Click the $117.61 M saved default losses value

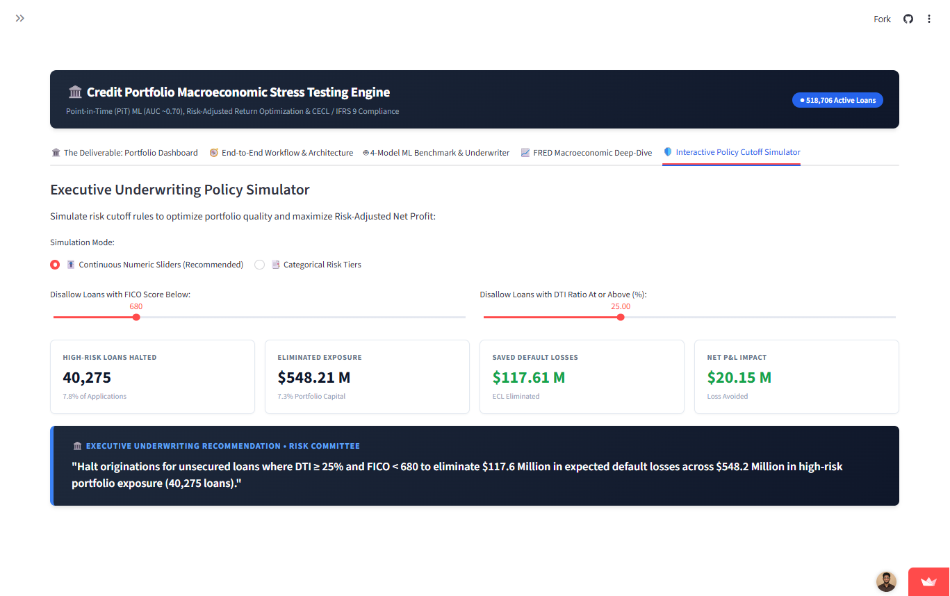coord(529,377)
